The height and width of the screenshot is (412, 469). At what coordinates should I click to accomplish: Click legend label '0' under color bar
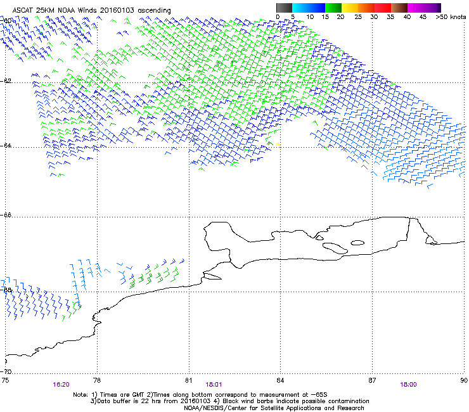point(278,17)
